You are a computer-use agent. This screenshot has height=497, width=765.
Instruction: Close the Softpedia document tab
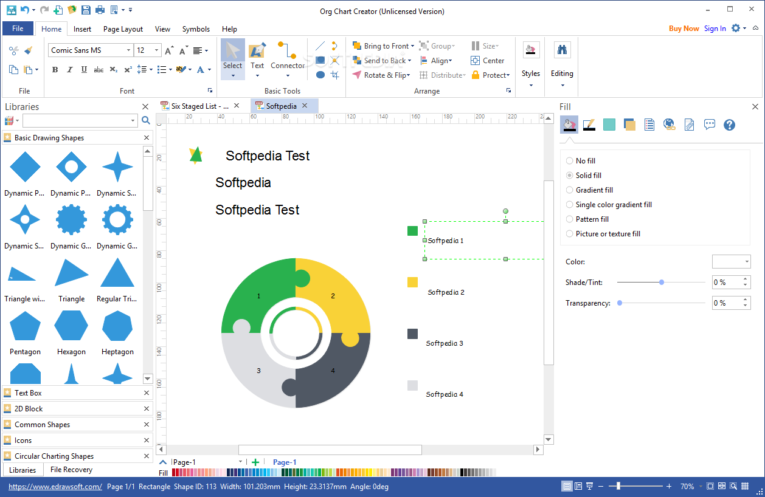point(305,106)
